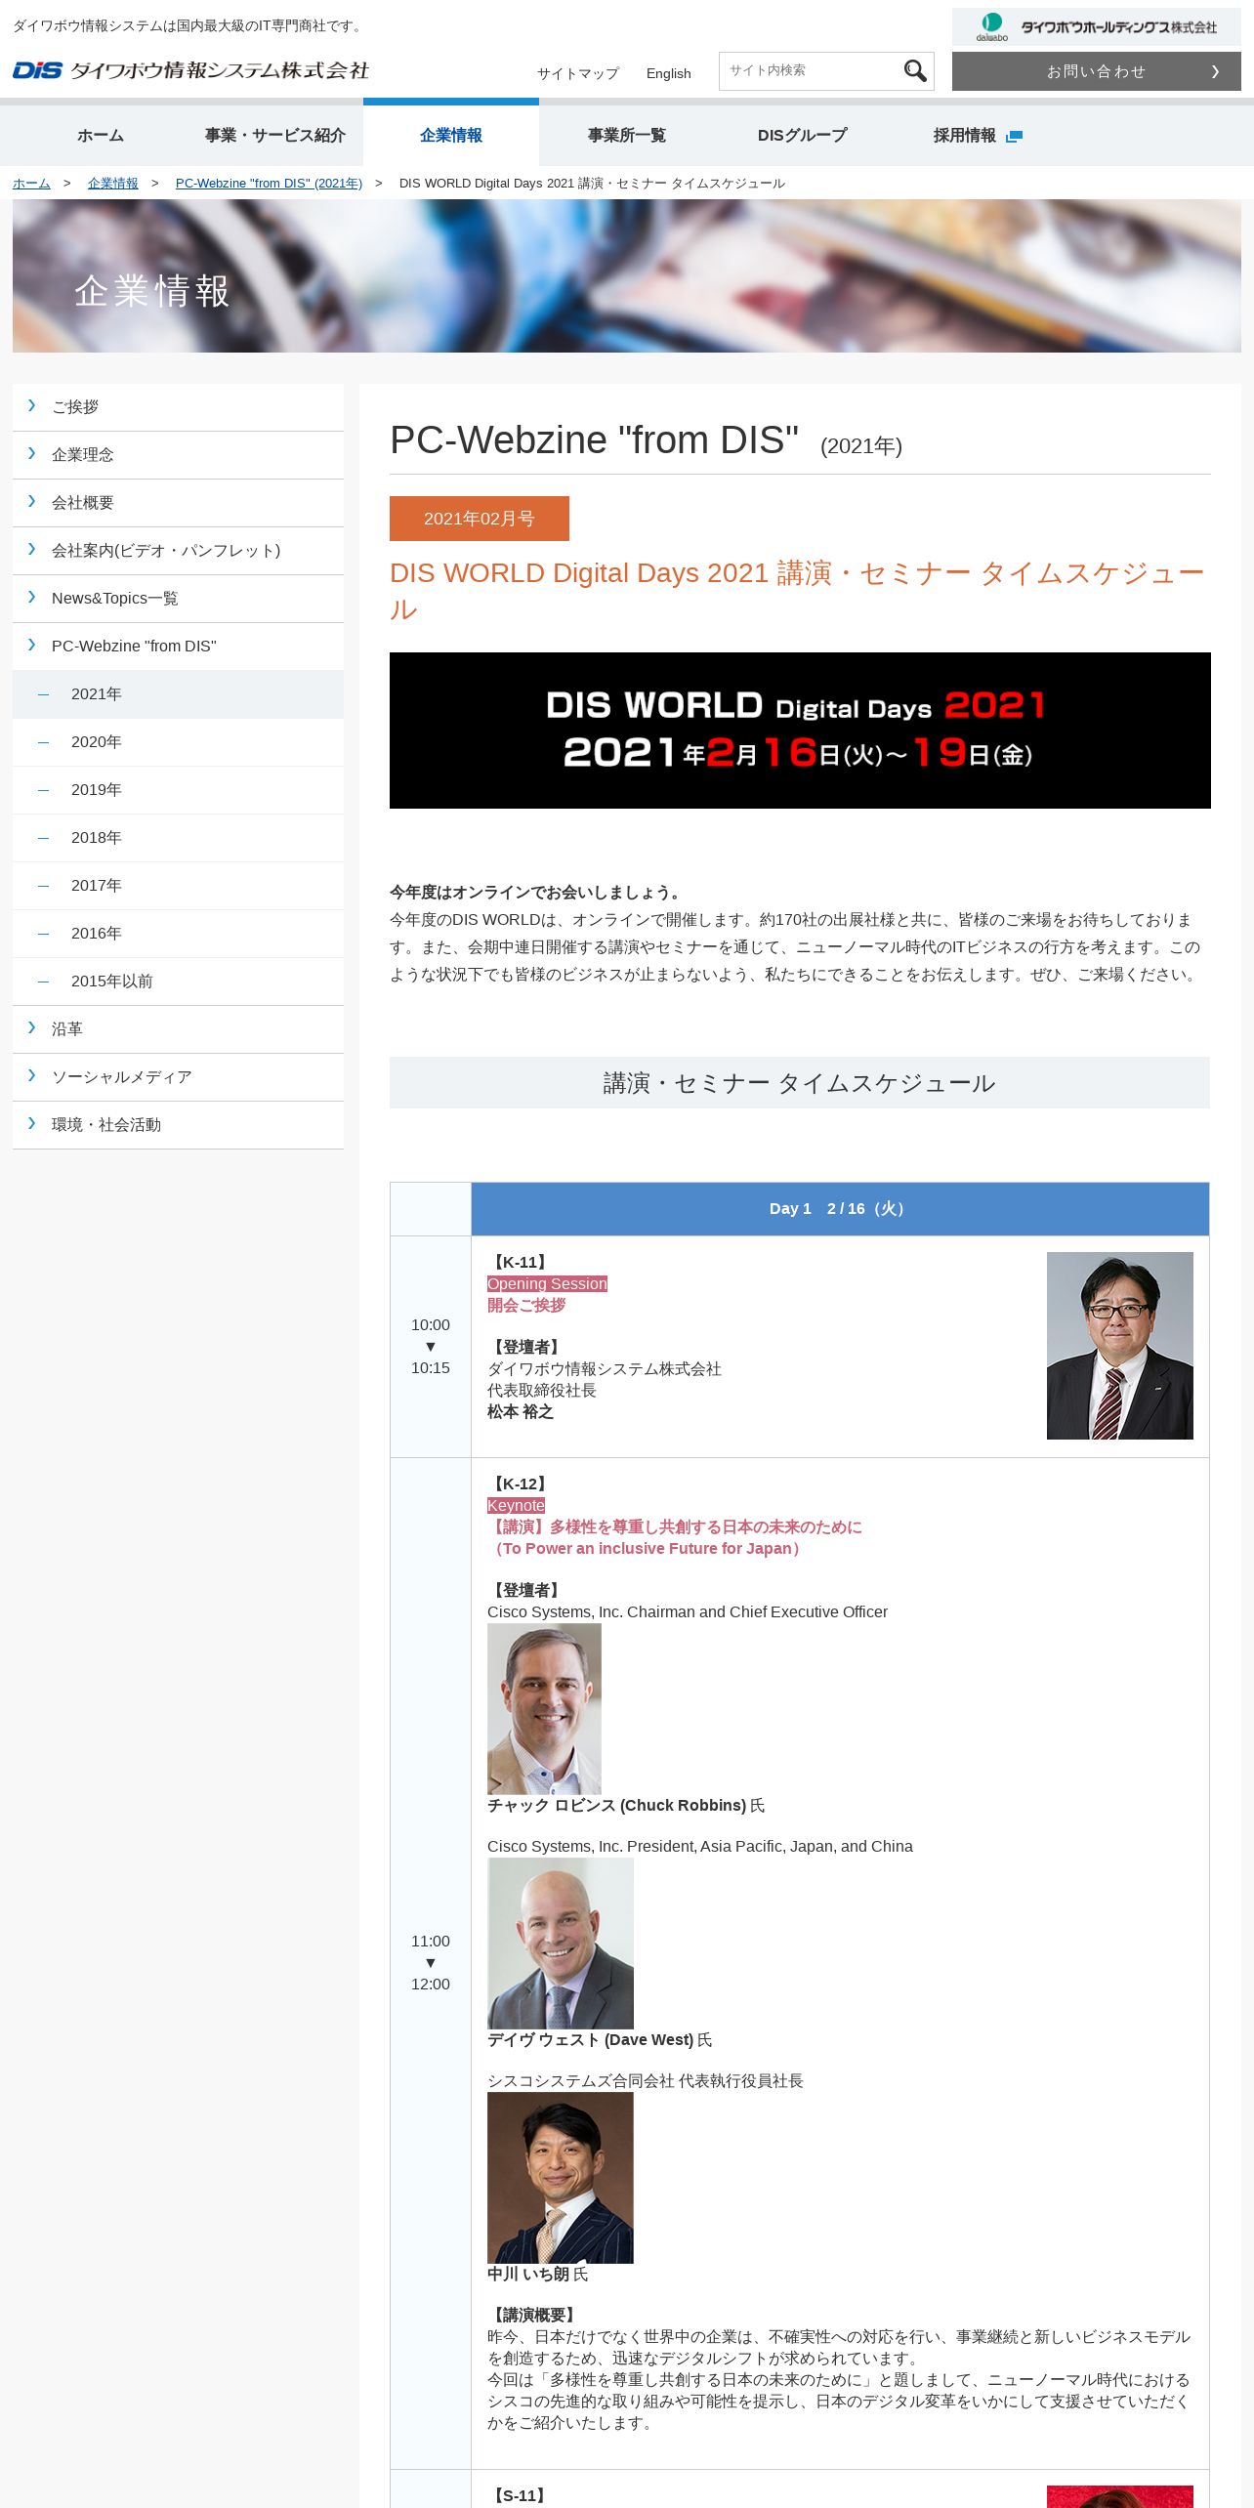Image resolution: width=1254 pixels, height=2508 pixels.
Task: Click the chevron beside News&Topics一覧
Action: pos(31,597)
